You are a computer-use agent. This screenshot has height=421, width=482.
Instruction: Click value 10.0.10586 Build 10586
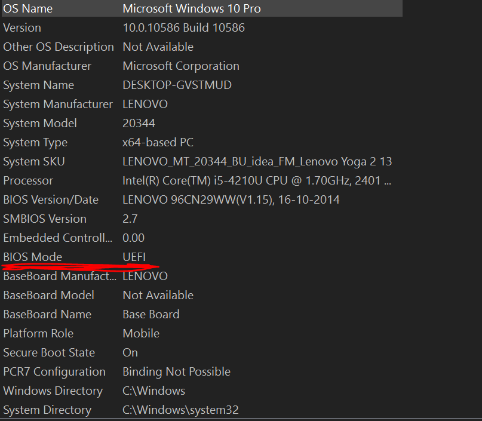pyautogui.click(x=183, y=27)
